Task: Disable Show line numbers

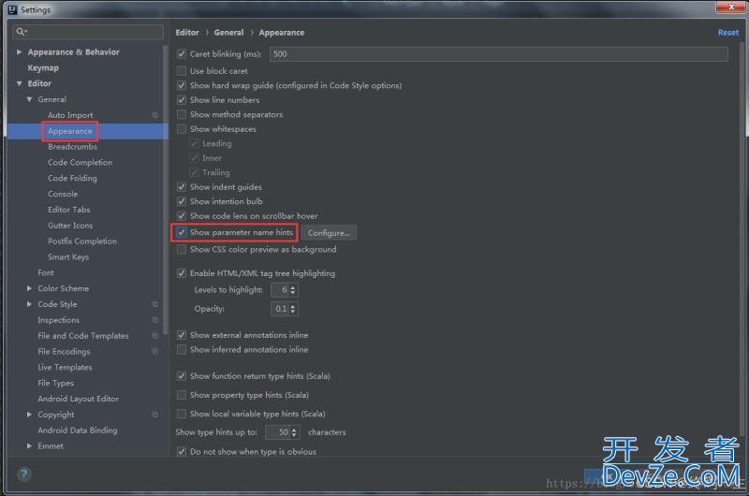Action: 182,100
